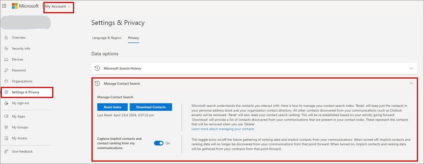Click the Give feedback icon
The width and height of the screenshot is (424, 164).
point(6,152)
